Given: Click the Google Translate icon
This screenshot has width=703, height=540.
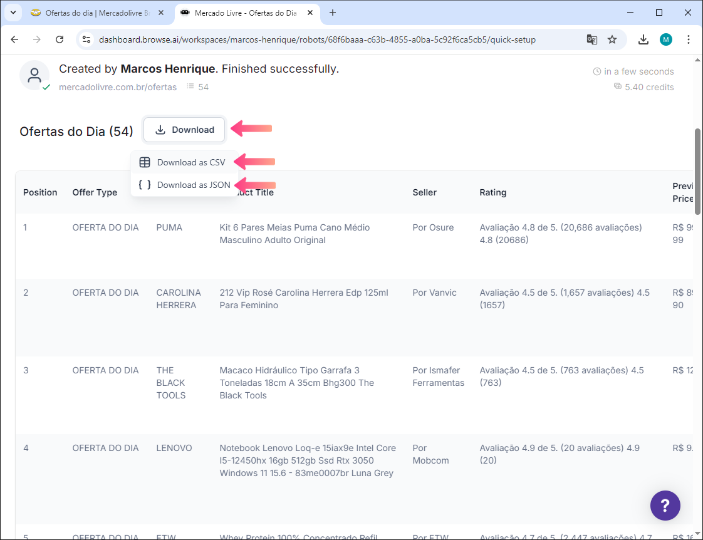Looking at the screenshot, I should tap(592, 39).
